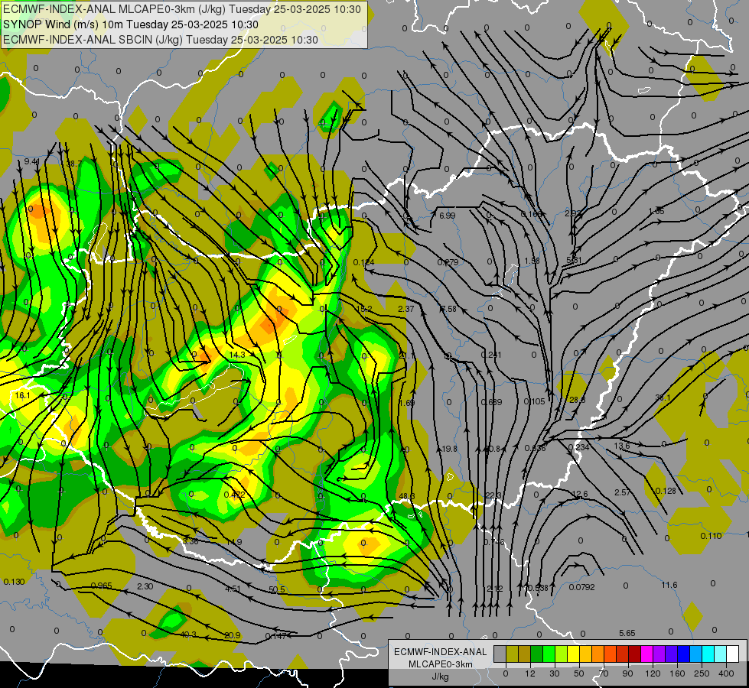
Task: Click the legend label 'MLCAPE0-3km'
Action: [441, 664]
